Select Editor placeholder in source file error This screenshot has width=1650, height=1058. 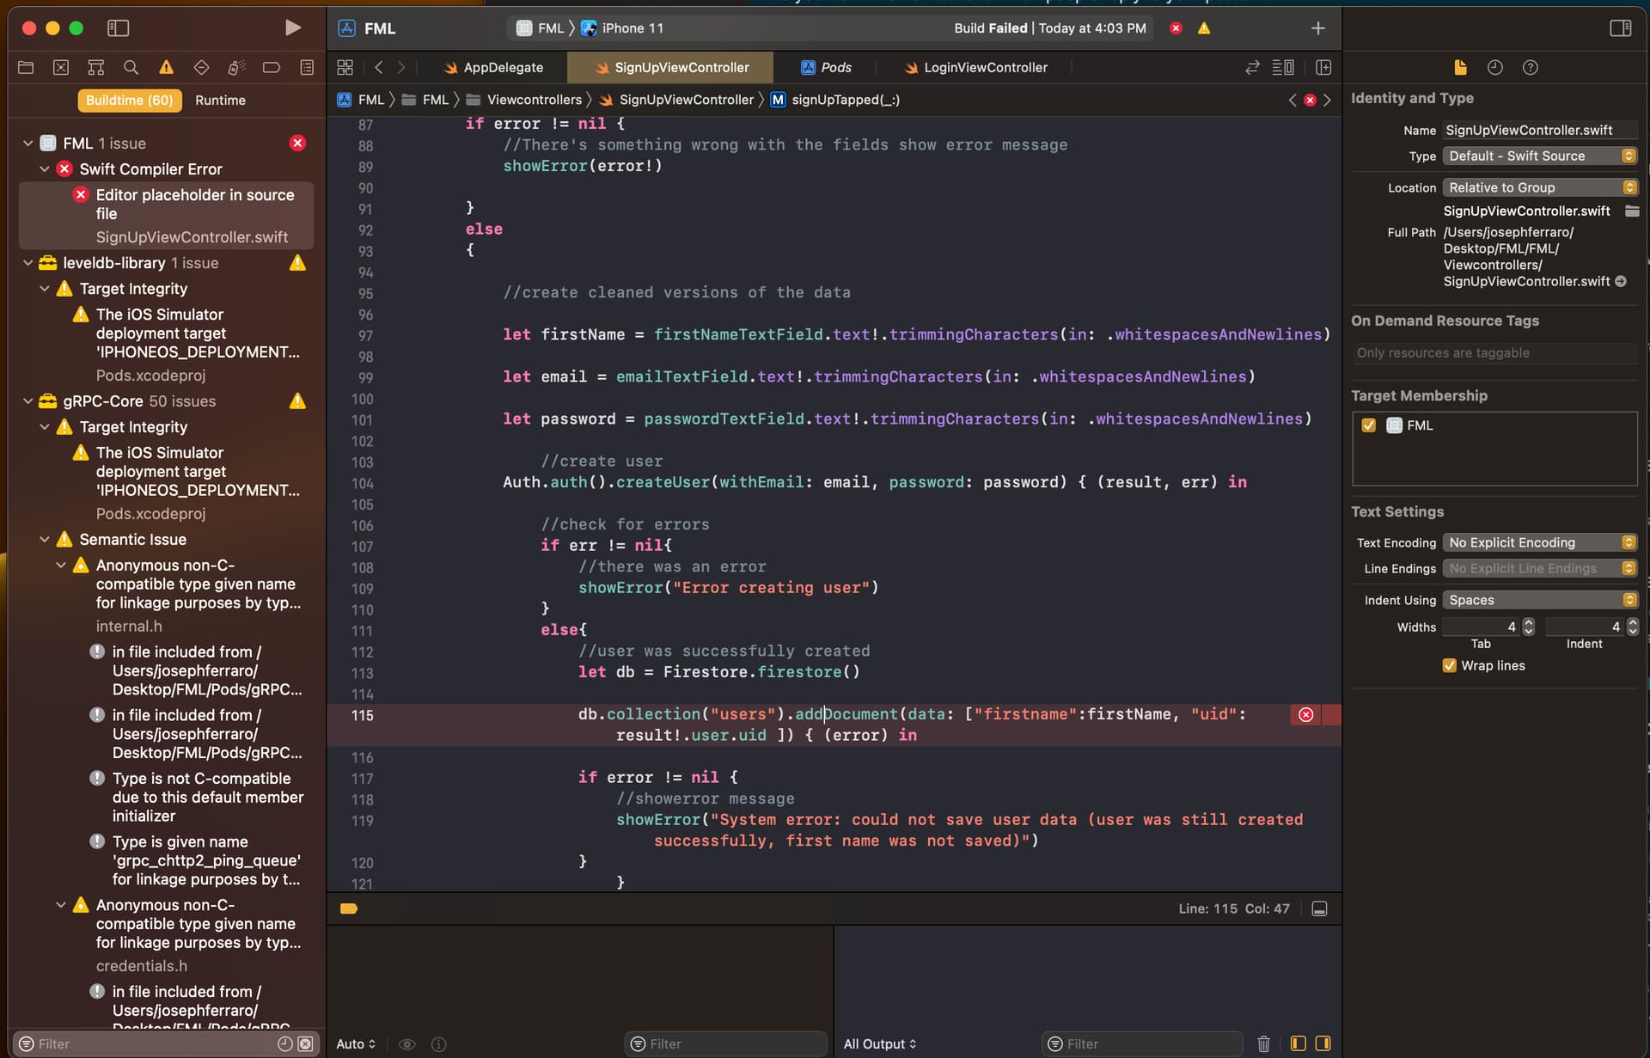[x=194, y=204]
